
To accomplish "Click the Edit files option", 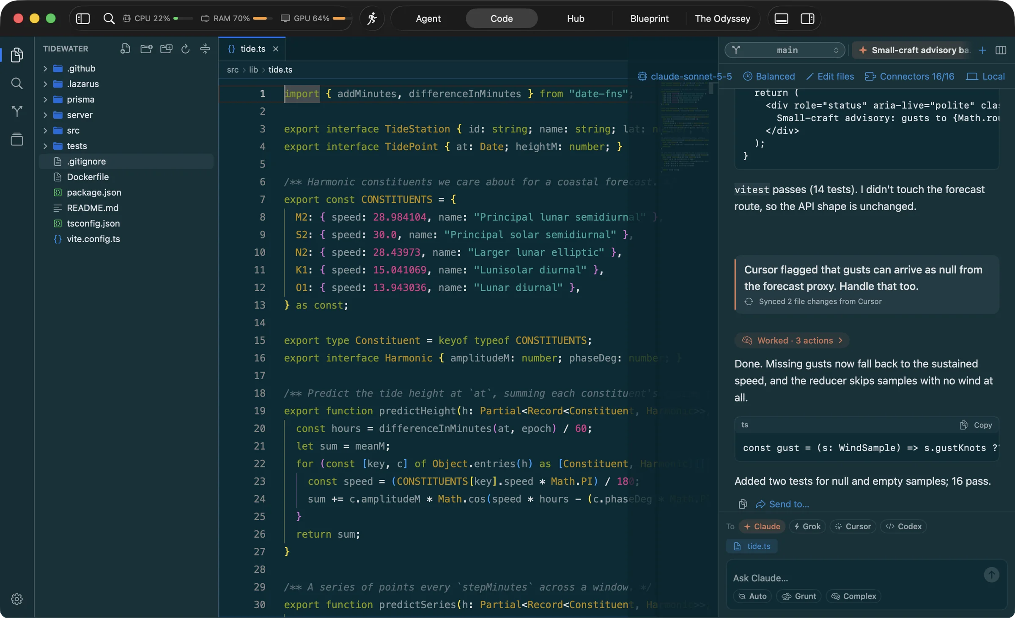I will click(830, 77).
